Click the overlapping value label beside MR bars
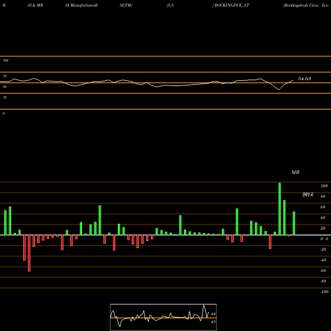The image size is (331, 331). [x=308, y=195]
